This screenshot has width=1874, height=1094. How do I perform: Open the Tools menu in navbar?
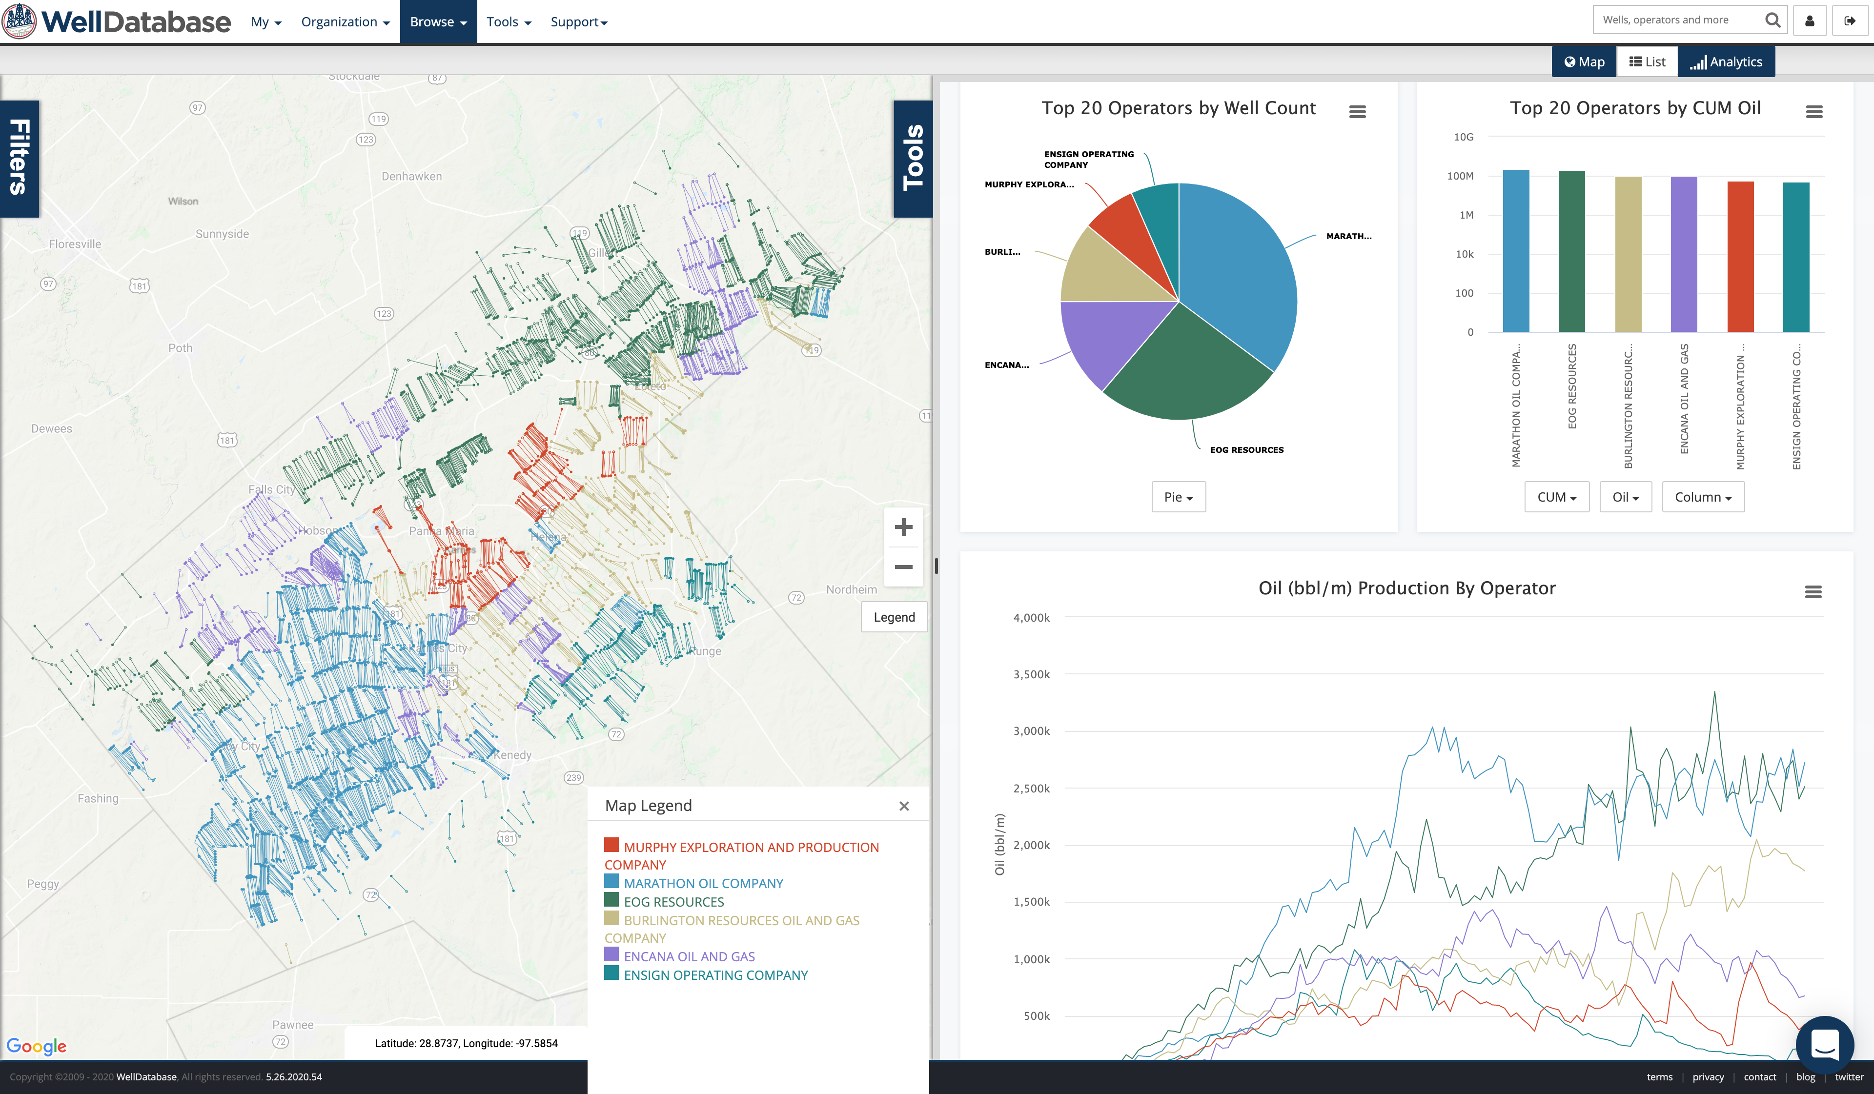pyautogui.click(x=509, y=21)
